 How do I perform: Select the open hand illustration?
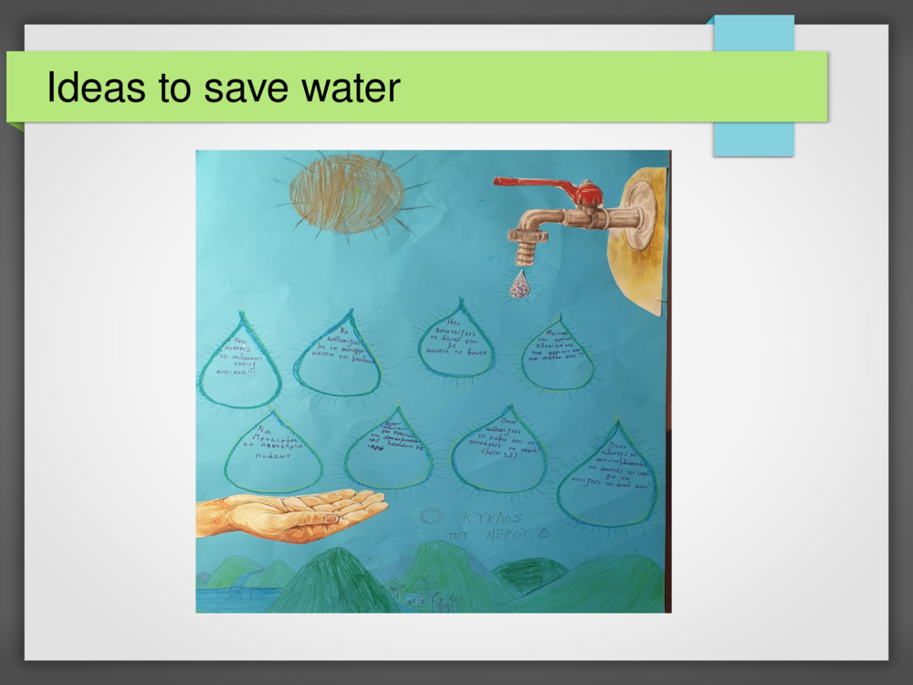[291, 515]
